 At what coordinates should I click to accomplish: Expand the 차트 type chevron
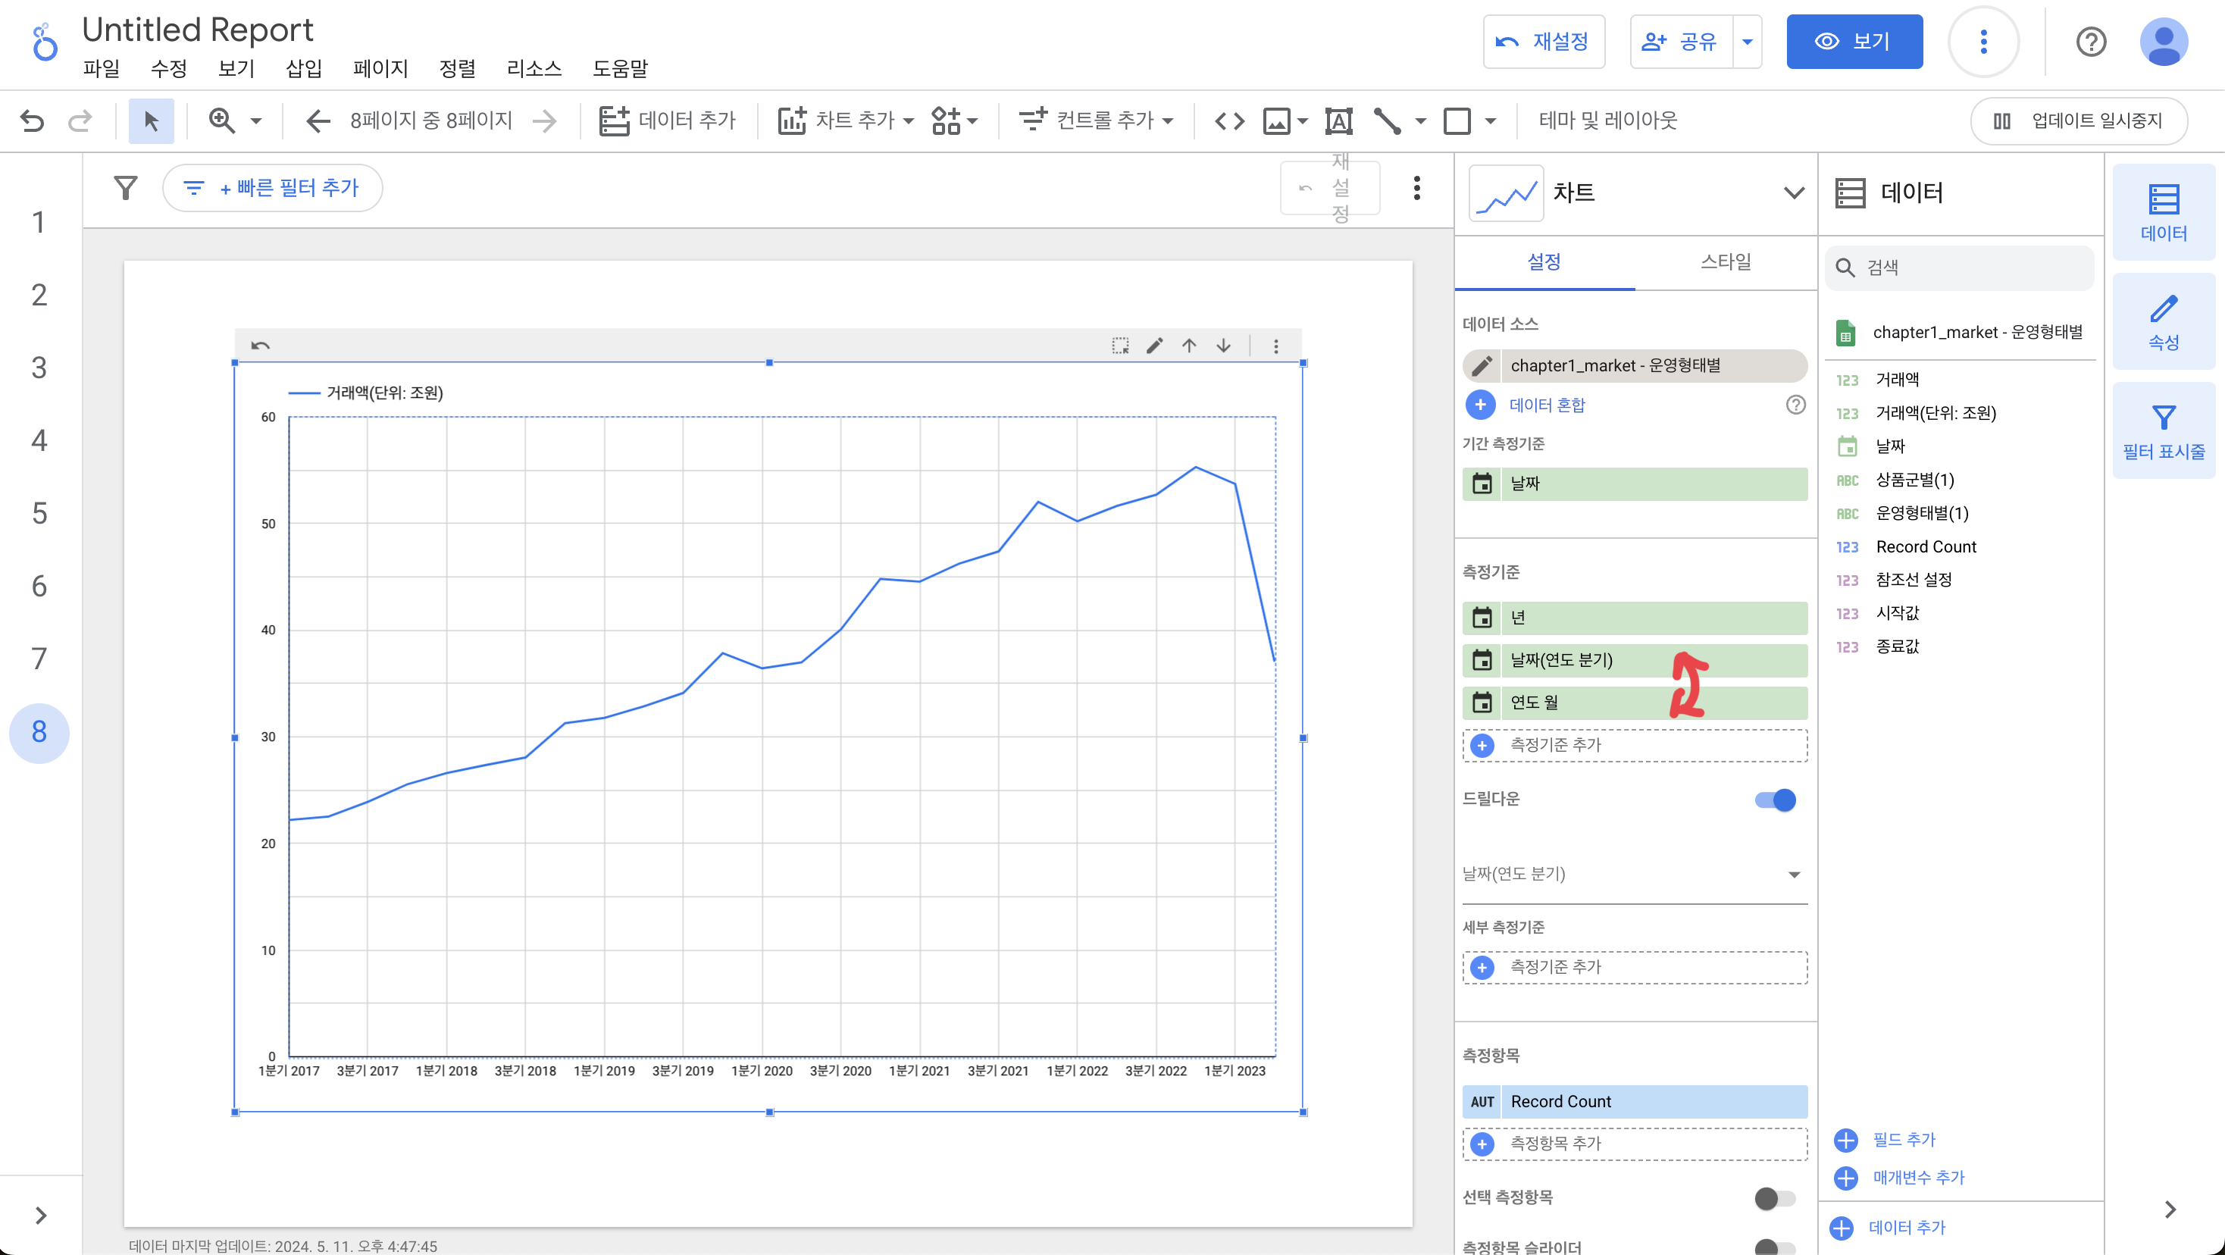click(x=1794, y=192)
